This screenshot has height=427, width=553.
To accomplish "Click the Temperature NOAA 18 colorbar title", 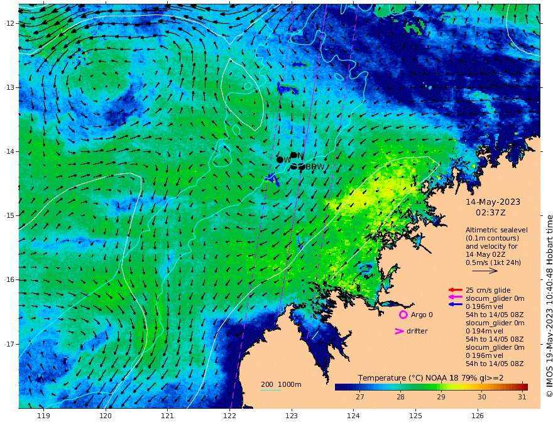I will [430, 378].
